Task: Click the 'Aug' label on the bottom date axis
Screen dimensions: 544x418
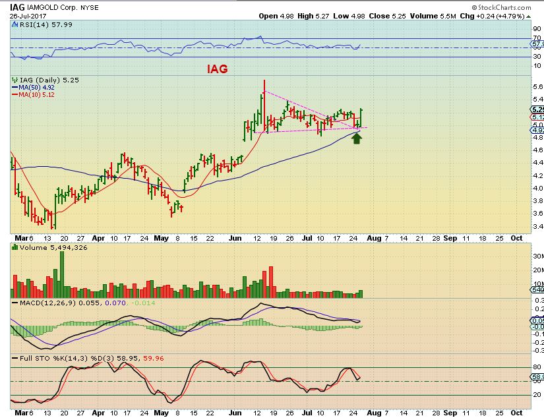Action: 374,413
